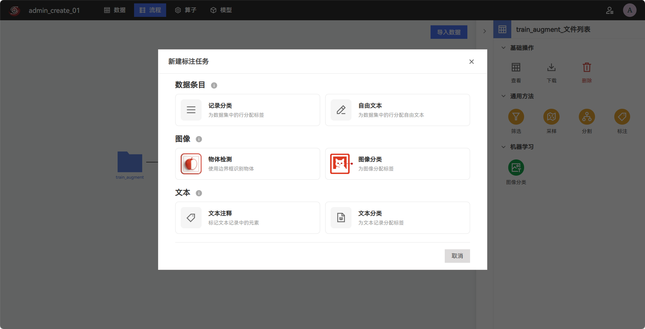Select the 筛选 funnel icon
This screenshot has width=645, height=329.
[x=516, y=117]
